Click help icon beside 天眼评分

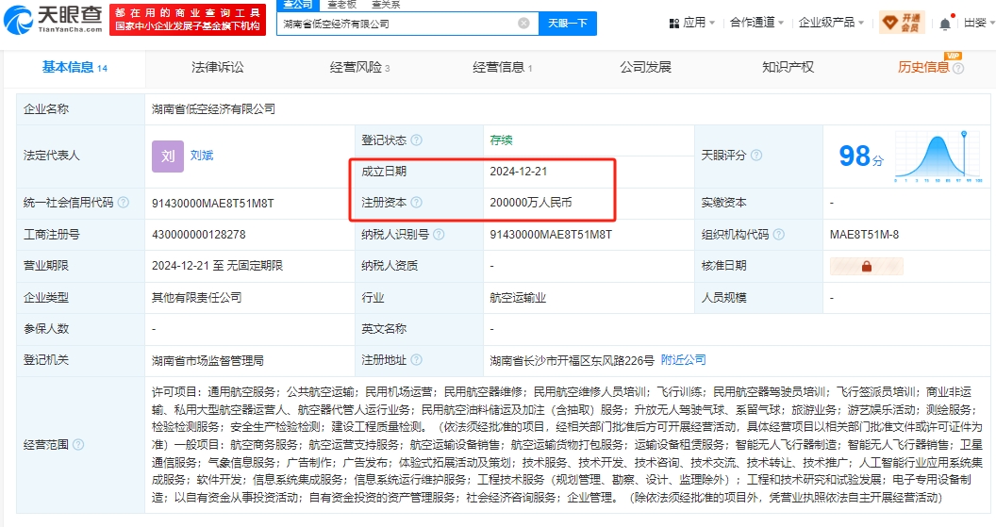pos(756,156)
